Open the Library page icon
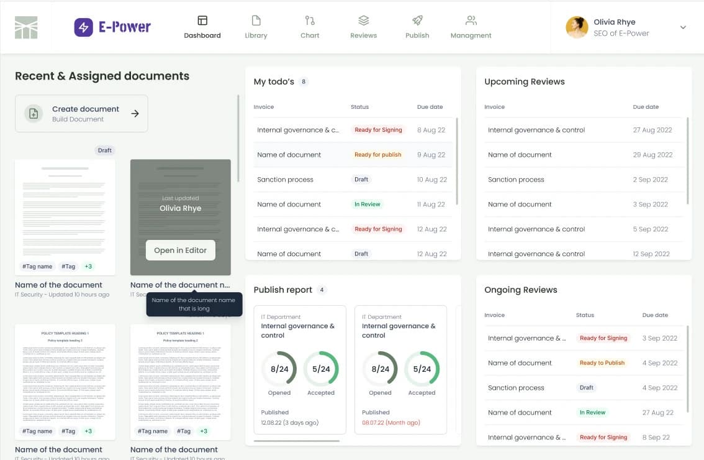The image size is (704, 460). (x=256, y=21)
